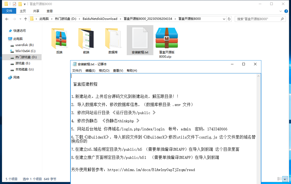The image size is (291, 184).
Task: Switch to details view in status bar
Action: pyautogui.click(x=279, y=179)
